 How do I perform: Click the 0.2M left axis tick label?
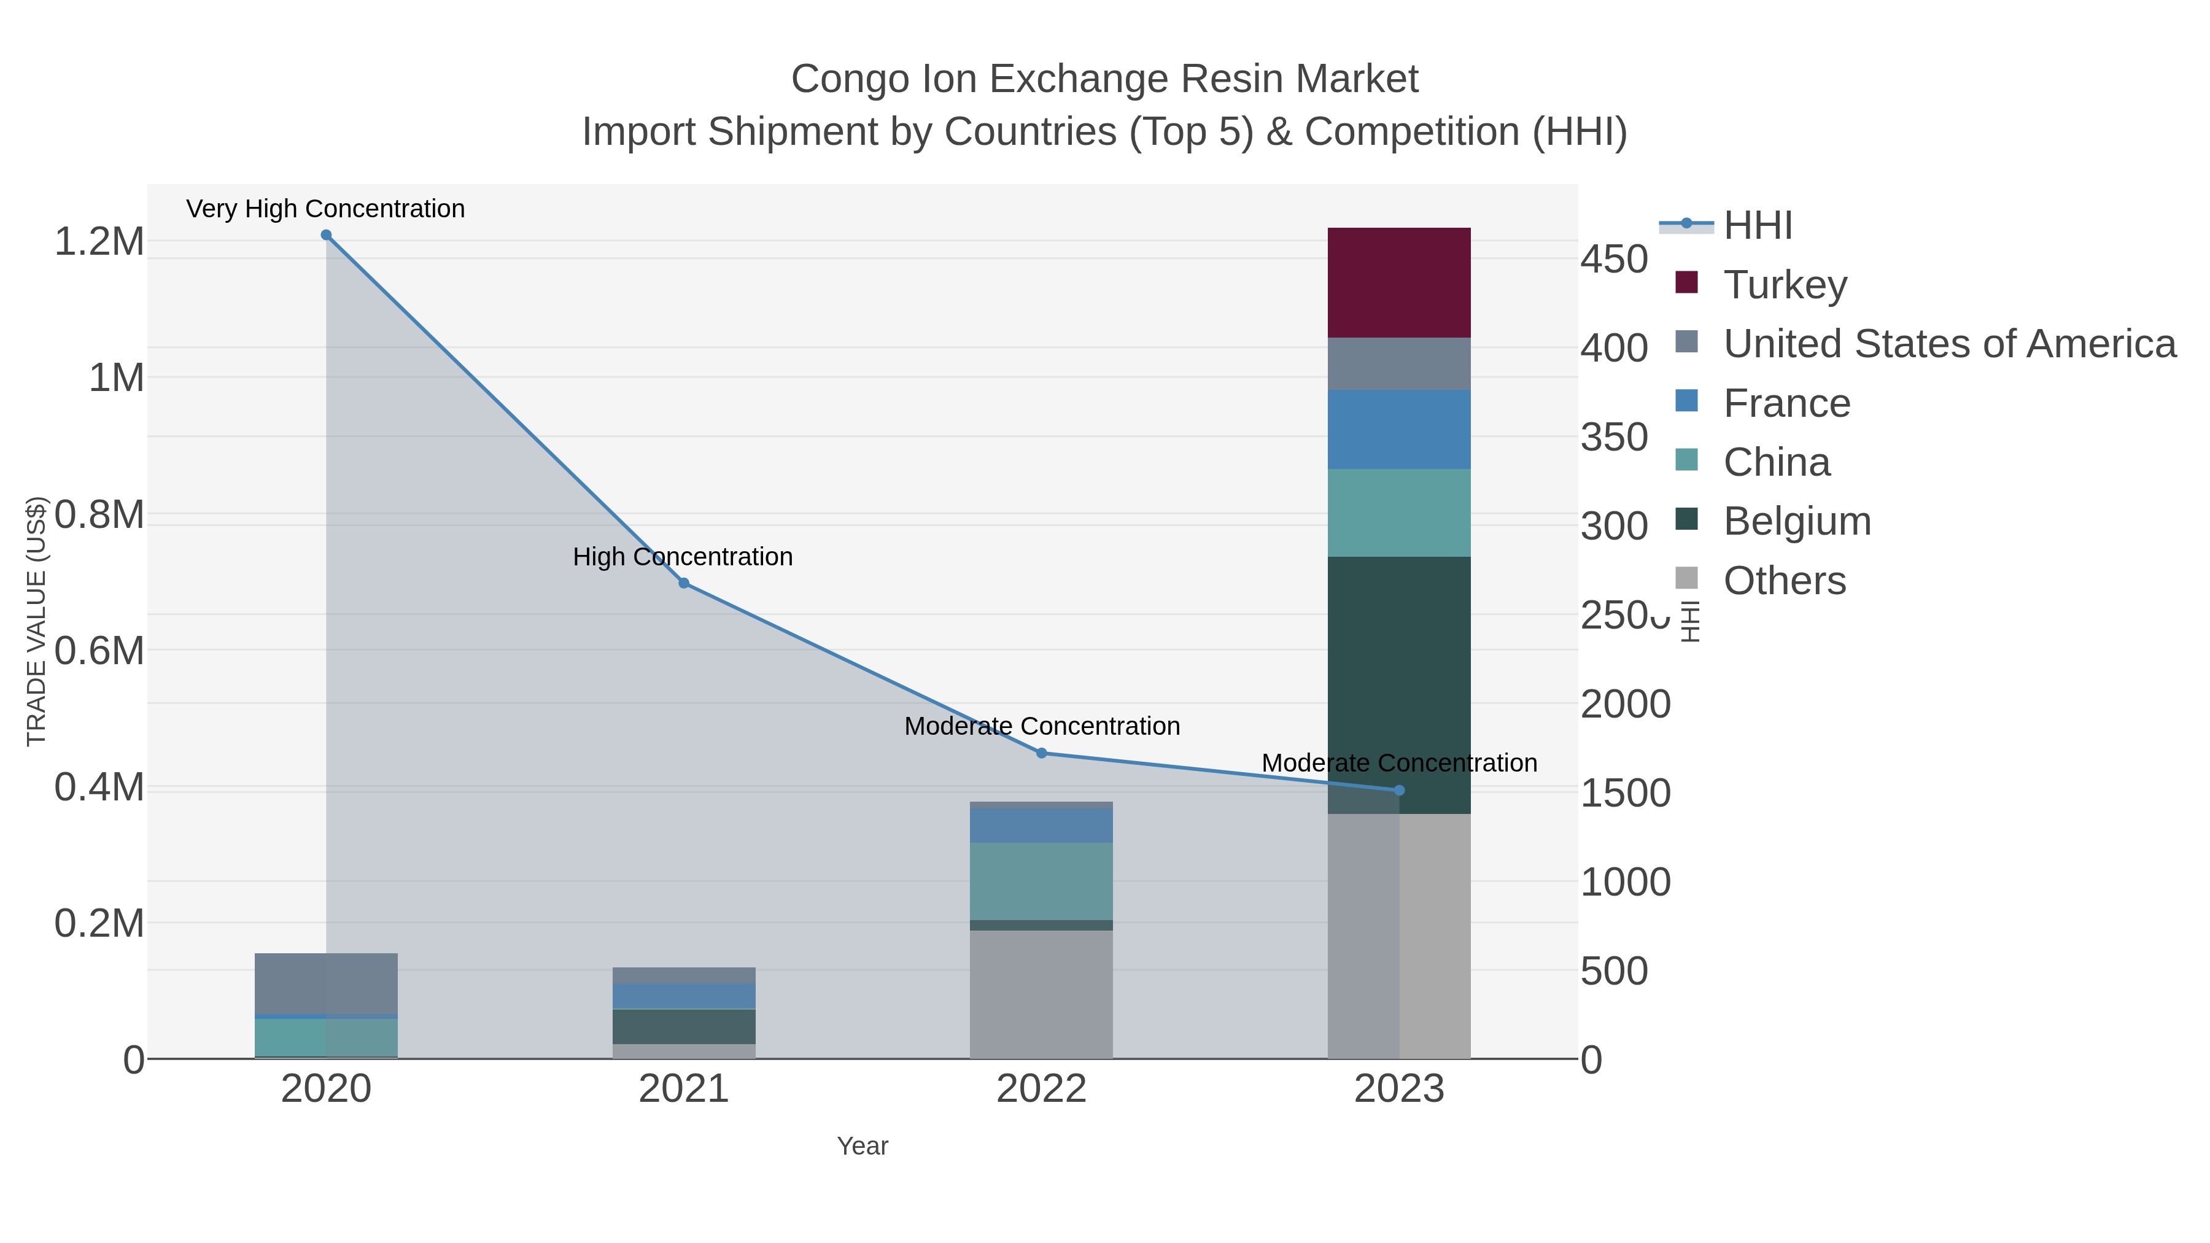point(99,924)
